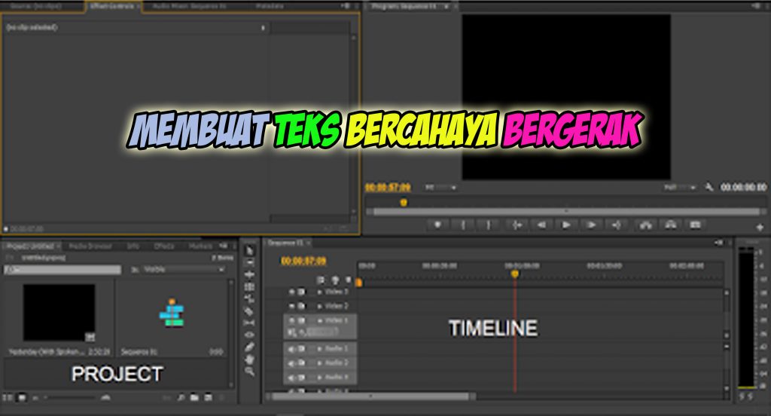The width and height of the screenshot is (771, 416).
Task: Step forward one frame
Action: click(592, 225)
